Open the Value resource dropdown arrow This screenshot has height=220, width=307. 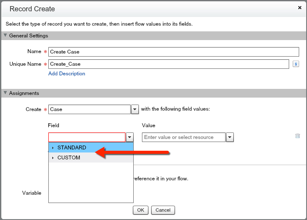tap(230, 137)
